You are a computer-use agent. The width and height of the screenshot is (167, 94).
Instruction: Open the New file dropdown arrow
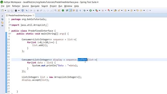tap(5, 10)
